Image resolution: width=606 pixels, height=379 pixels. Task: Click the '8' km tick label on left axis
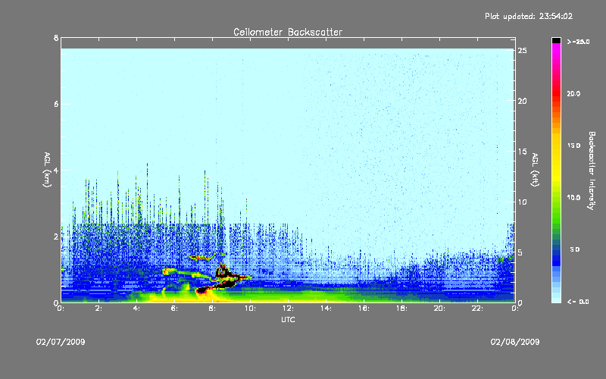tap(56, 38)
